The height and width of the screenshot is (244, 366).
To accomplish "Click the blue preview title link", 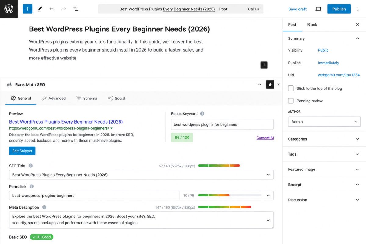I will pyautogui.click(x=66, y=122).
